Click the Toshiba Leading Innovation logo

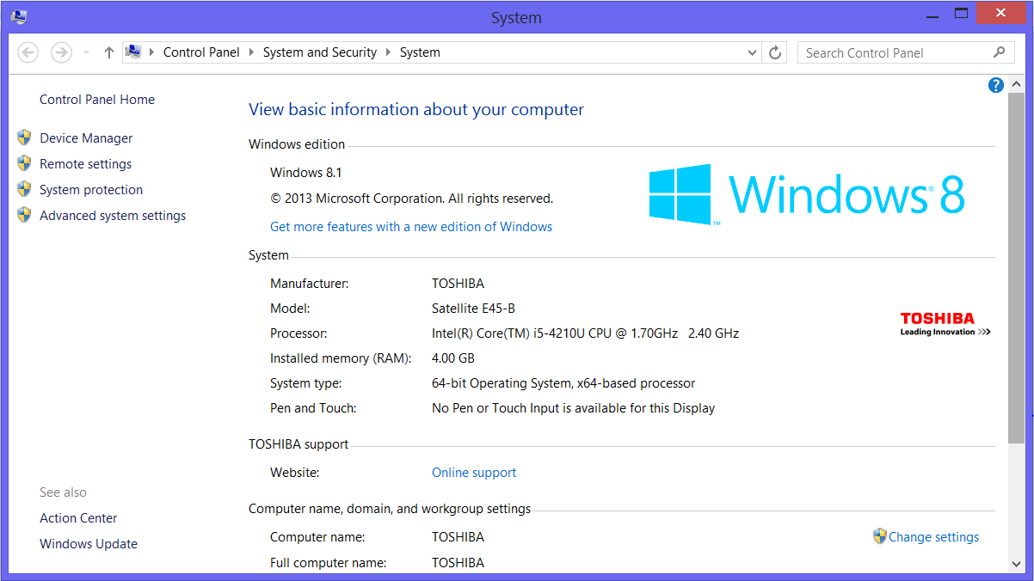coord(945,323)
